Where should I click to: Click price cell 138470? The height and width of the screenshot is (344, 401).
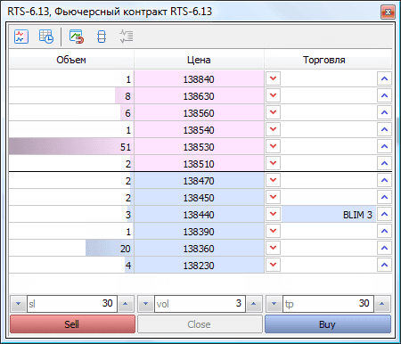pyautogui.click(x=199, y=181)
